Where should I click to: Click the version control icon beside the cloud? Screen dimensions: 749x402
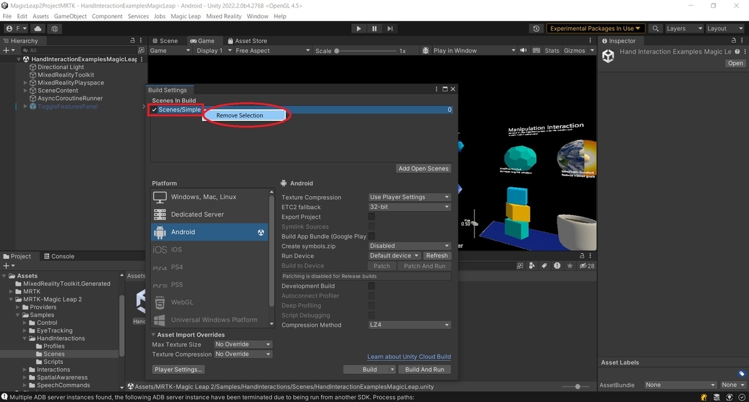coord(55,29)
